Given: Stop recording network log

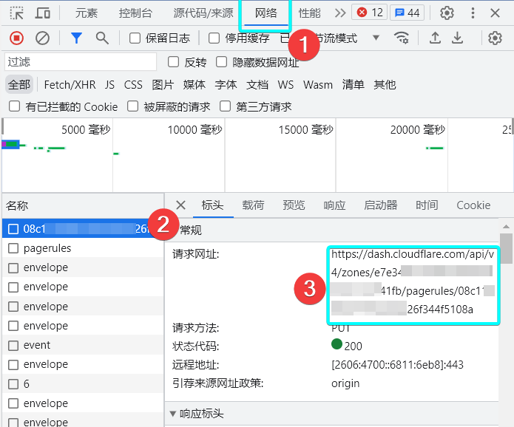Looking at the screenshot, I should coord(16,38).
